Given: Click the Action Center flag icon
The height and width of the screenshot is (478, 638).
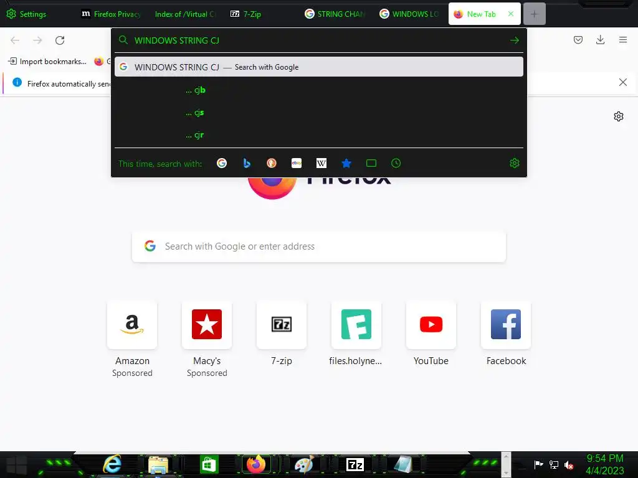Looking at the screenshot, I should click(538, 464).
